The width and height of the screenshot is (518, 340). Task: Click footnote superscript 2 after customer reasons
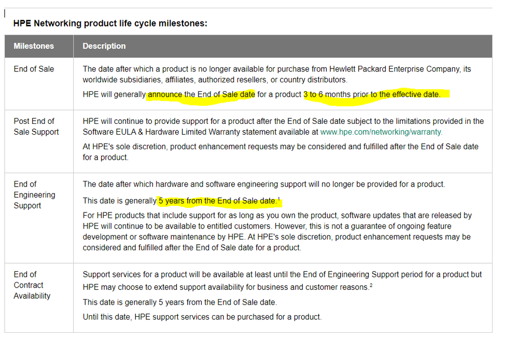click(371, 286)
